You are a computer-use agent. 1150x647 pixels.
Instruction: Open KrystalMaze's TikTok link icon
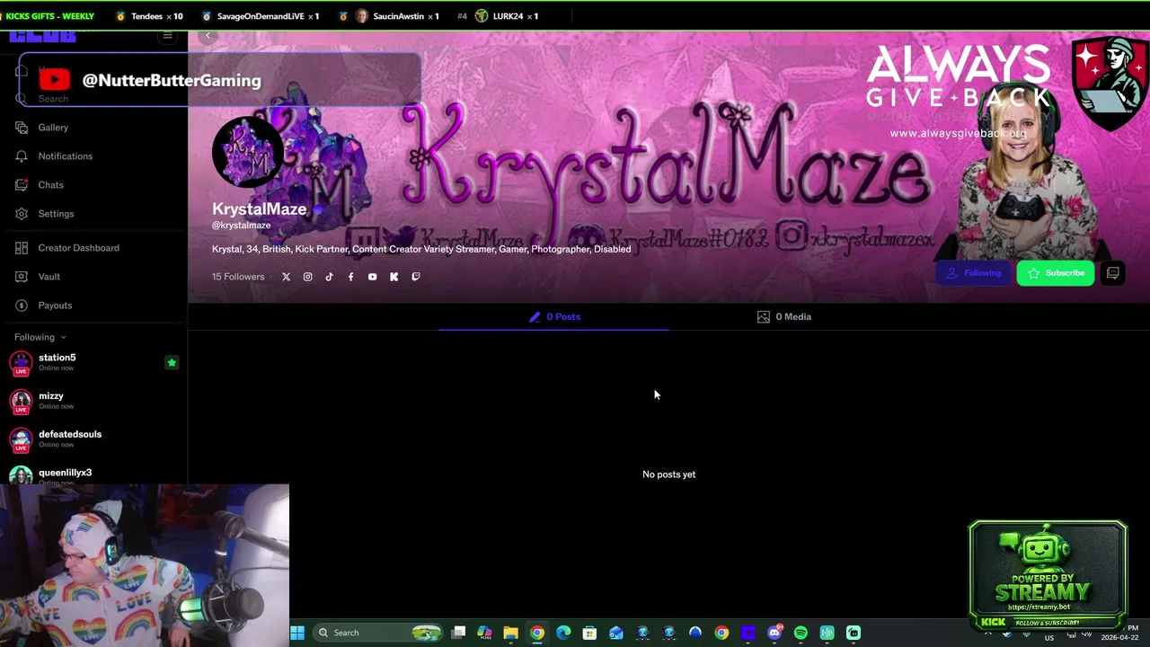[x=329, y=277]
